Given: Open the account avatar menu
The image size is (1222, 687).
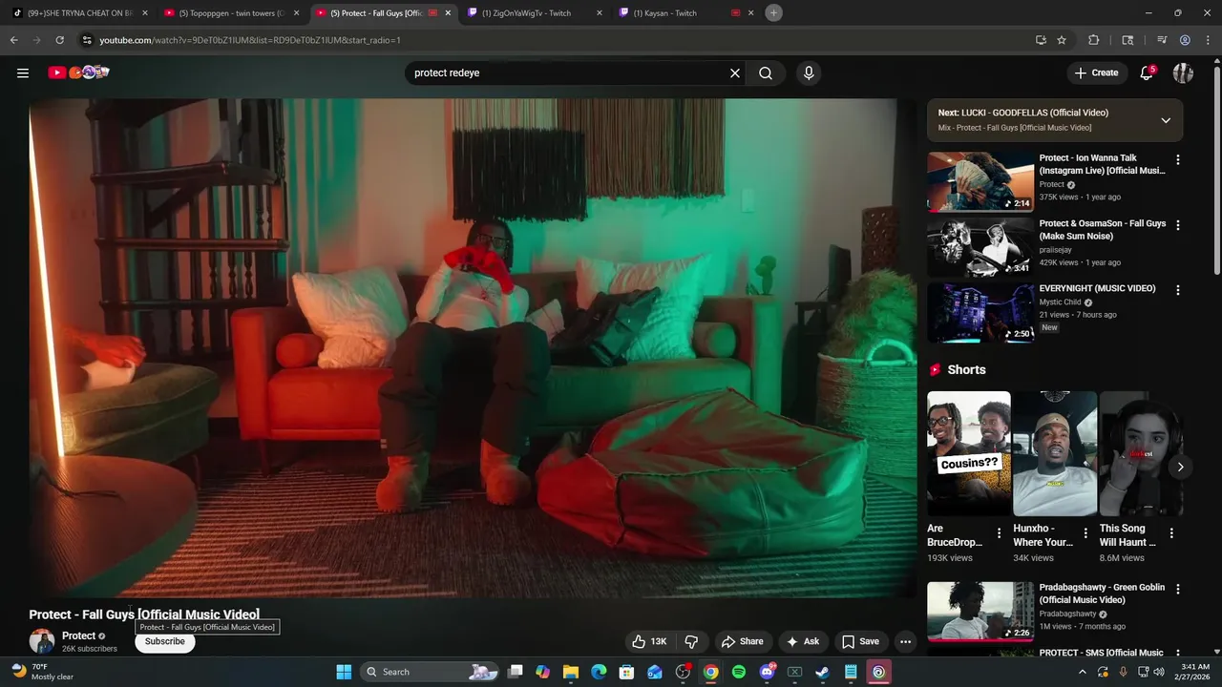Looking at the screenshot, I should coord(1183,73).
